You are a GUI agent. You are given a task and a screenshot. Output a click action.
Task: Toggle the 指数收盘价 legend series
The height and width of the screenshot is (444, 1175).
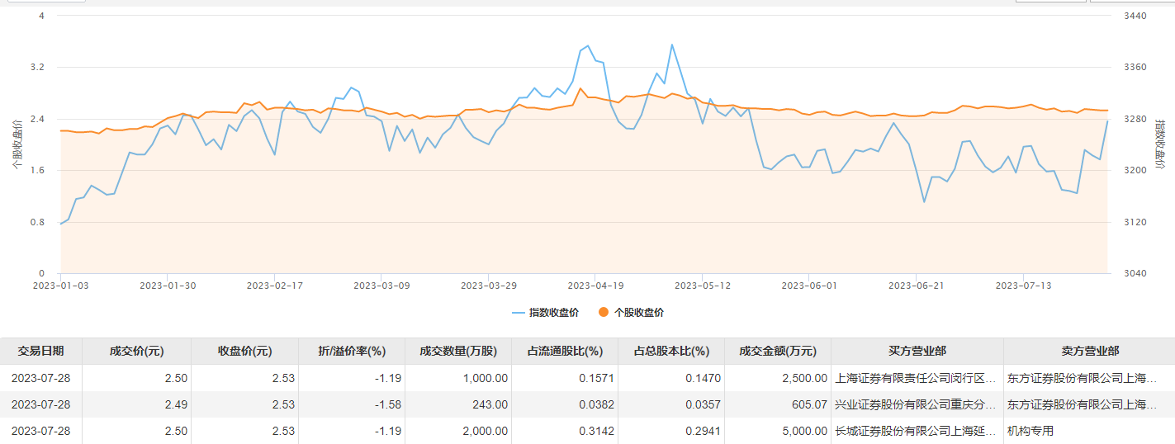(545, 313)
